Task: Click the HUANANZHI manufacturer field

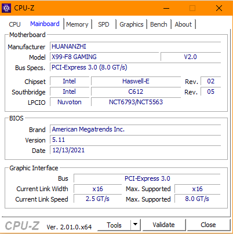Action: click(x=135, y=46)
